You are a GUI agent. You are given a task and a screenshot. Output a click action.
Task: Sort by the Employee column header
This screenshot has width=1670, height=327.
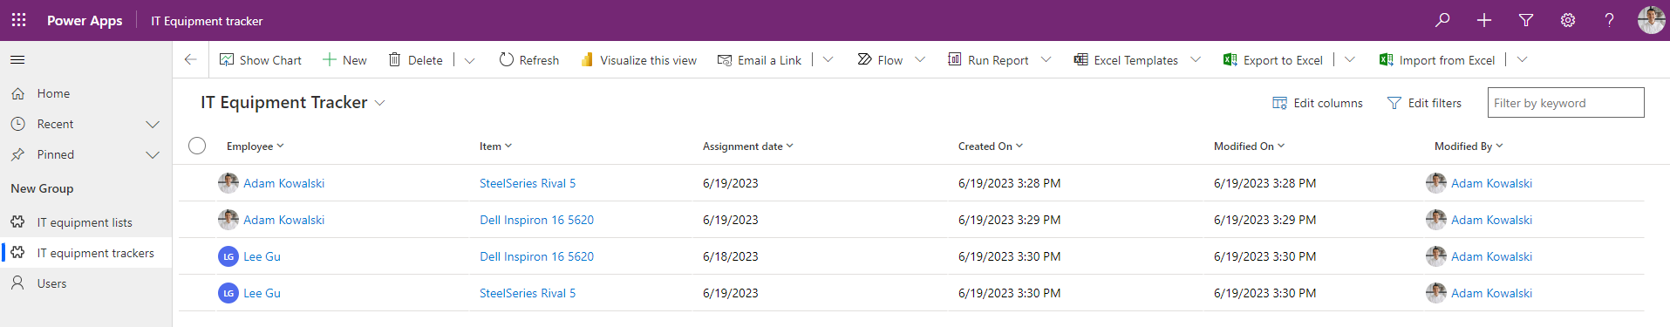pyautogui.click(x=255, y=146)
